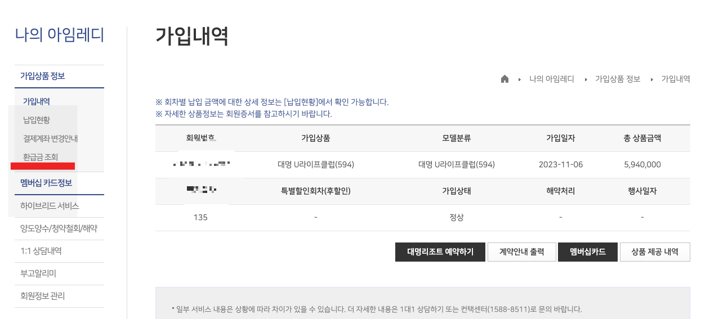Select 가입내역 in the sidebar
This screenshot has width=701, height=319.
[x=37, y=102]
